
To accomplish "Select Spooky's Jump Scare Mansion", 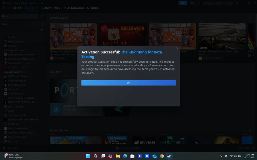I will [23, 120].
